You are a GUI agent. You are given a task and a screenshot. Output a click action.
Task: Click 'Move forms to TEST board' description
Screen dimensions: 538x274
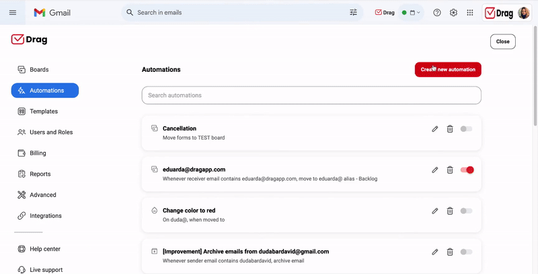click(x=194, y=138)
